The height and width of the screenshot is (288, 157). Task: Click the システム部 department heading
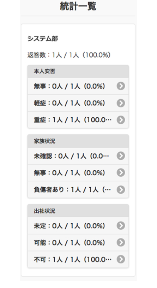coord(43,39)
